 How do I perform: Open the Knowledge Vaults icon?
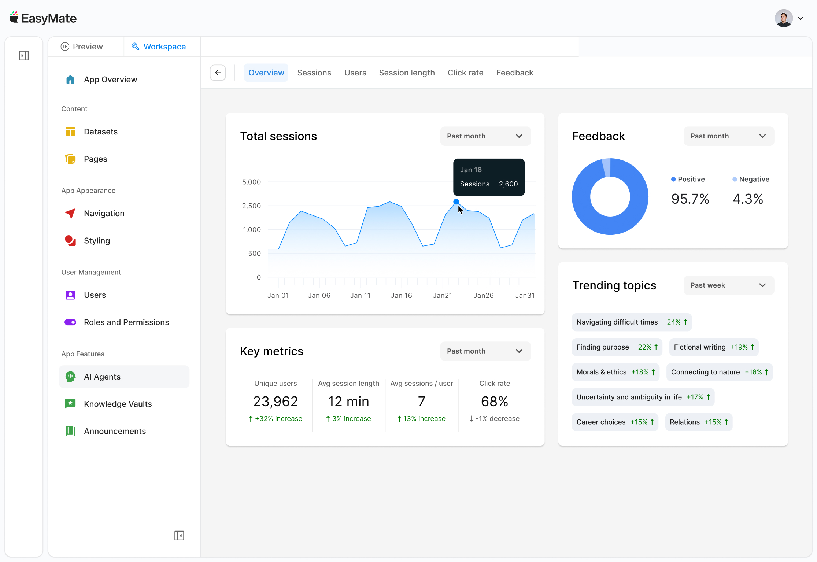pyautogui.click(x=70, y=404)
